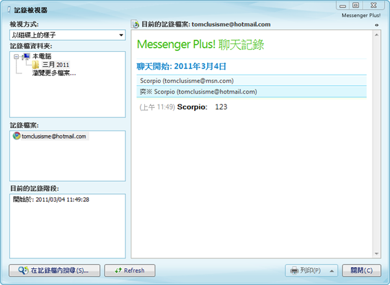Click the contact icon beside tomclusisme@hotmail.com
This screenshot has height=285, width=390.
point(17,136)
